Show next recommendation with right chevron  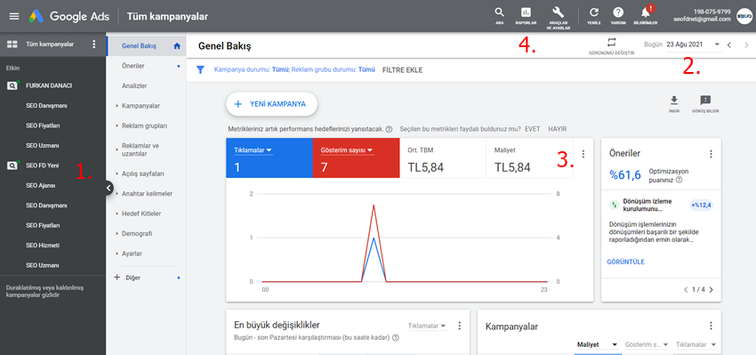[x=711, y=290]
